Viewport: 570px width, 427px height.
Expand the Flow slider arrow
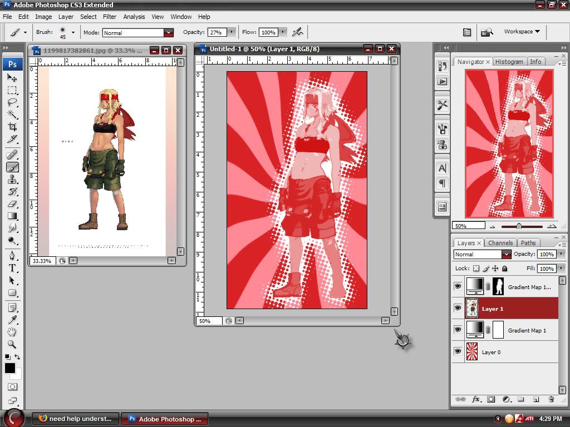(x=283, y=32)
